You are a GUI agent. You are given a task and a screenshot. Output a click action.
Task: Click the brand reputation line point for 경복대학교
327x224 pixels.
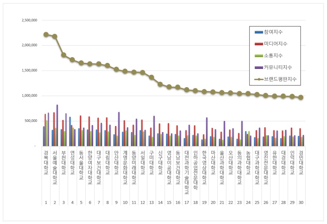point(46,34)
